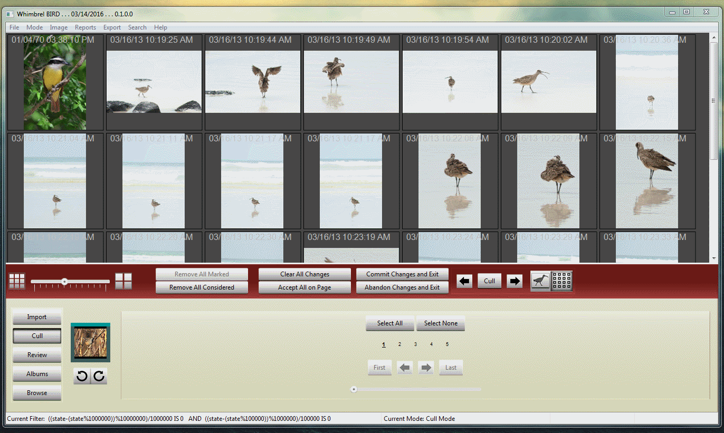Go to page 3
Viewport: 724px width, 433px height.
415,344
